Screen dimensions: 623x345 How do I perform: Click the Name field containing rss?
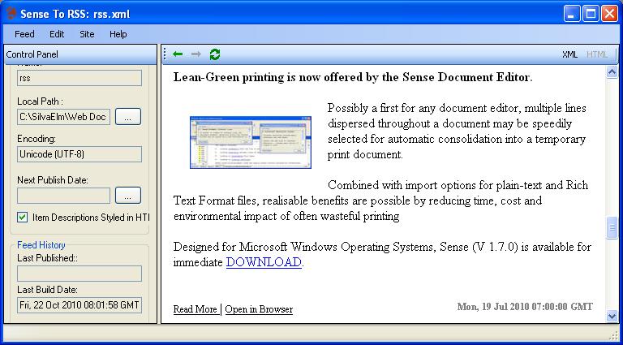pos(79,78)
